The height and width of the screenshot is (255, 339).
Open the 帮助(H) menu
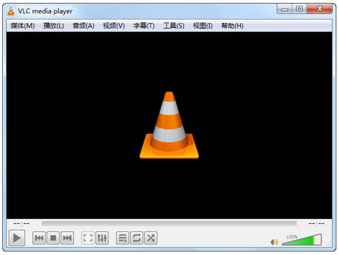[232, 26]
